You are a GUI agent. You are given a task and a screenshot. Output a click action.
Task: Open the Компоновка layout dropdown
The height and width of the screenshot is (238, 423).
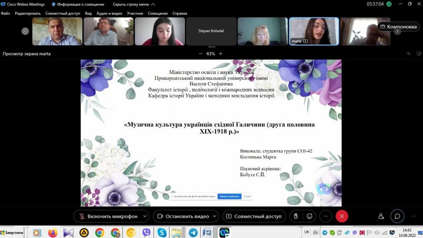(x=399, y=26)
